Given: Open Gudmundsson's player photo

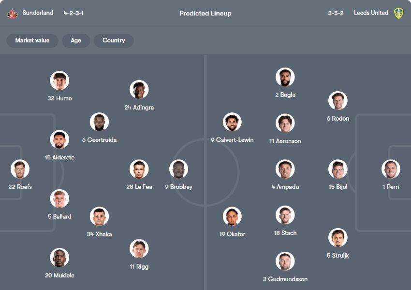Looking at the screenshot, I should click(285, 261).
